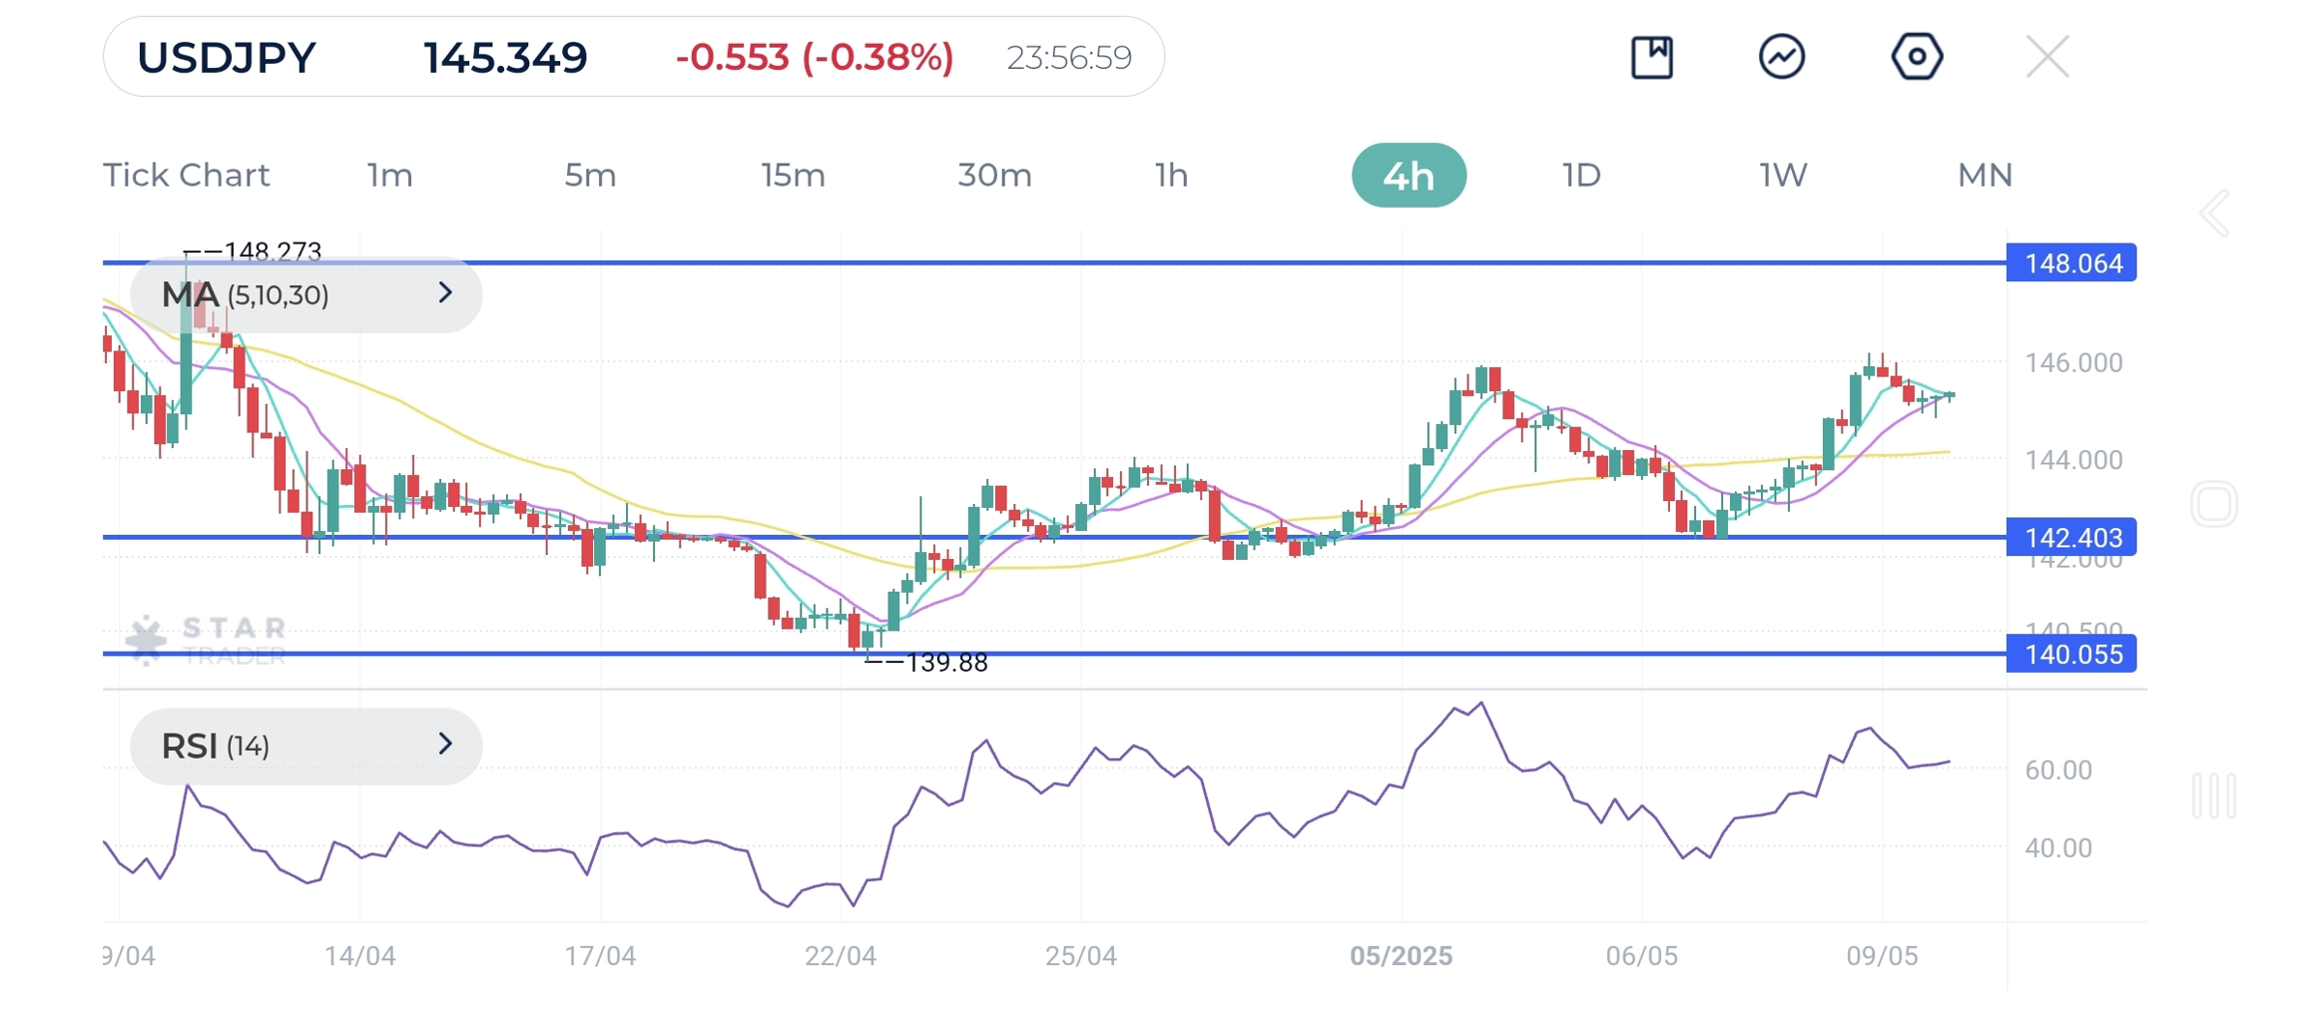Switch to 1h timeframe
Screen dimensions: 2300x1034
[1171, 176]
